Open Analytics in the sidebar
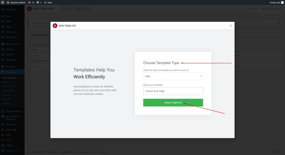 10,55
